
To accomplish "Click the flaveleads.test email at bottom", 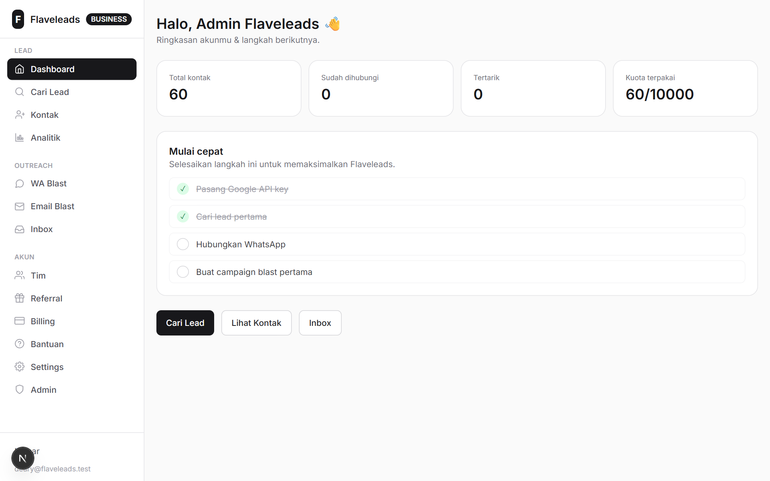I will 53,469.
